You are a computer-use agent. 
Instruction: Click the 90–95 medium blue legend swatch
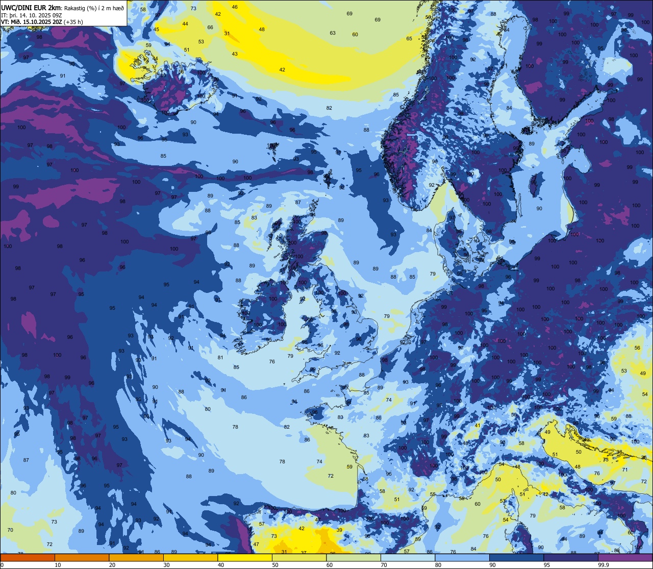516,557
